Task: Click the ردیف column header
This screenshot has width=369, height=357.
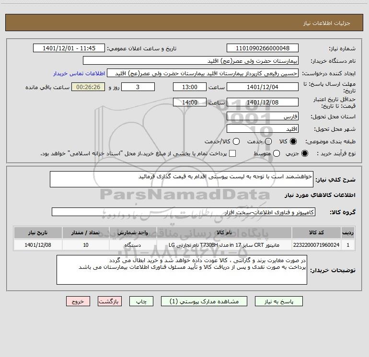Action: coord(348,232)
